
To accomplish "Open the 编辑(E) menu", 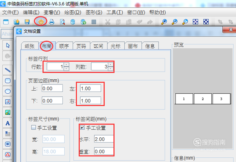I will [x=31, y=12].
